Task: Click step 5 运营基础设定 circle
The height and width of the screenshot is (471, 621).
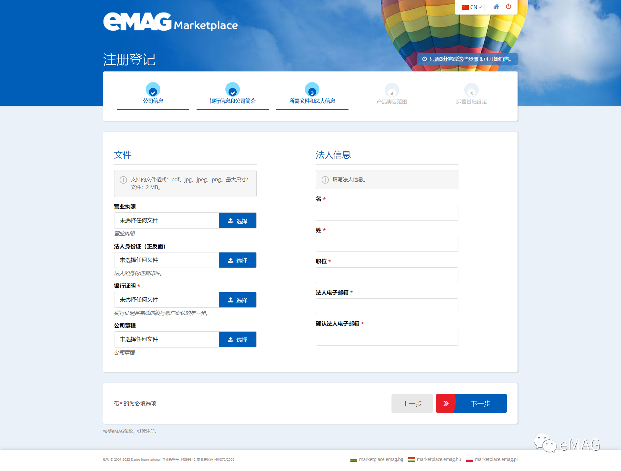Action: point(471,91)
